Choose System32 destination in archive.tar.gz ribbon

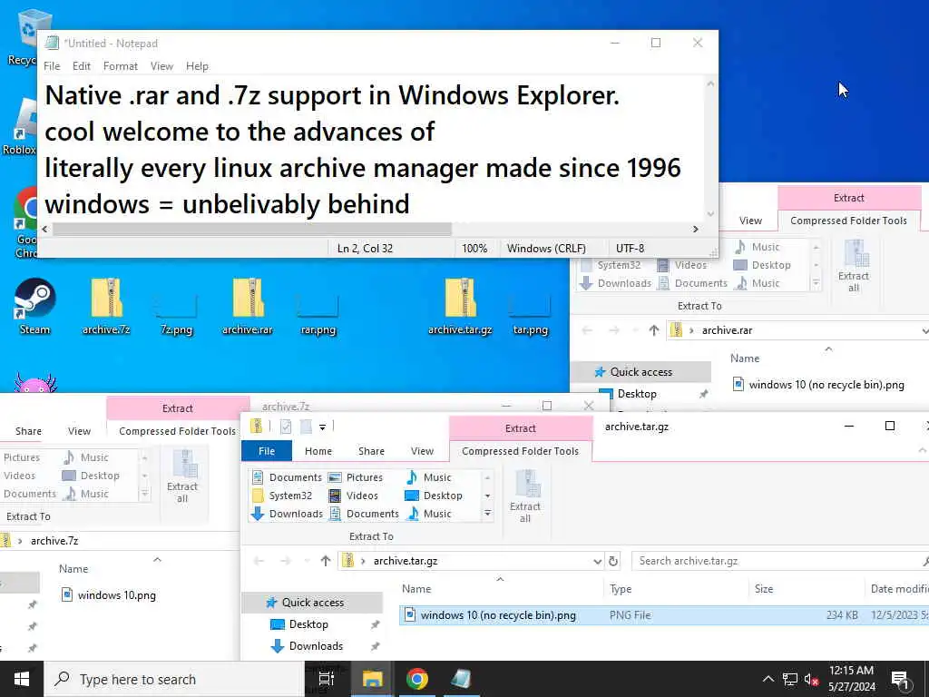tap(282, 496)
